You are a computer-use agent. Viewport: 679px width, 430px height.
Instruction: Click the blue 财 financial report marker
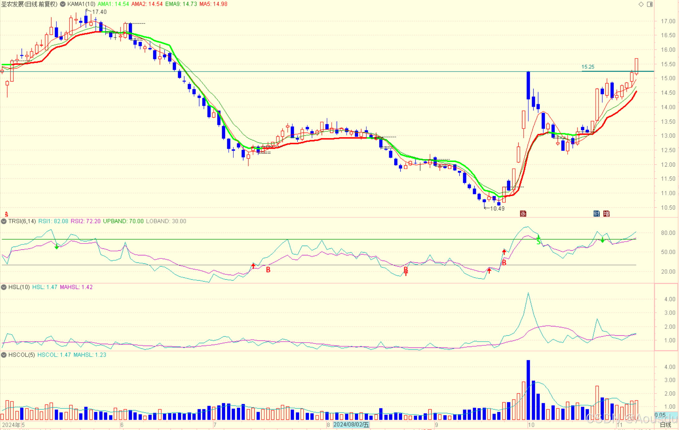click(596, 214)
